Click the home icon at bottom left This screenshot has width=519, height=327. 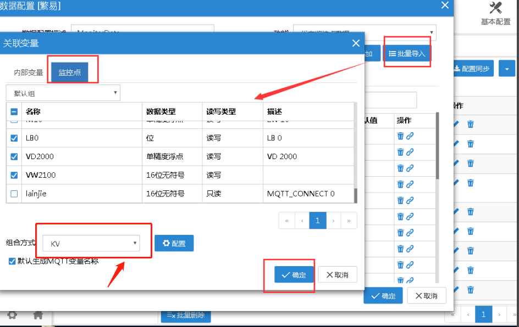[x=38, y=315]
